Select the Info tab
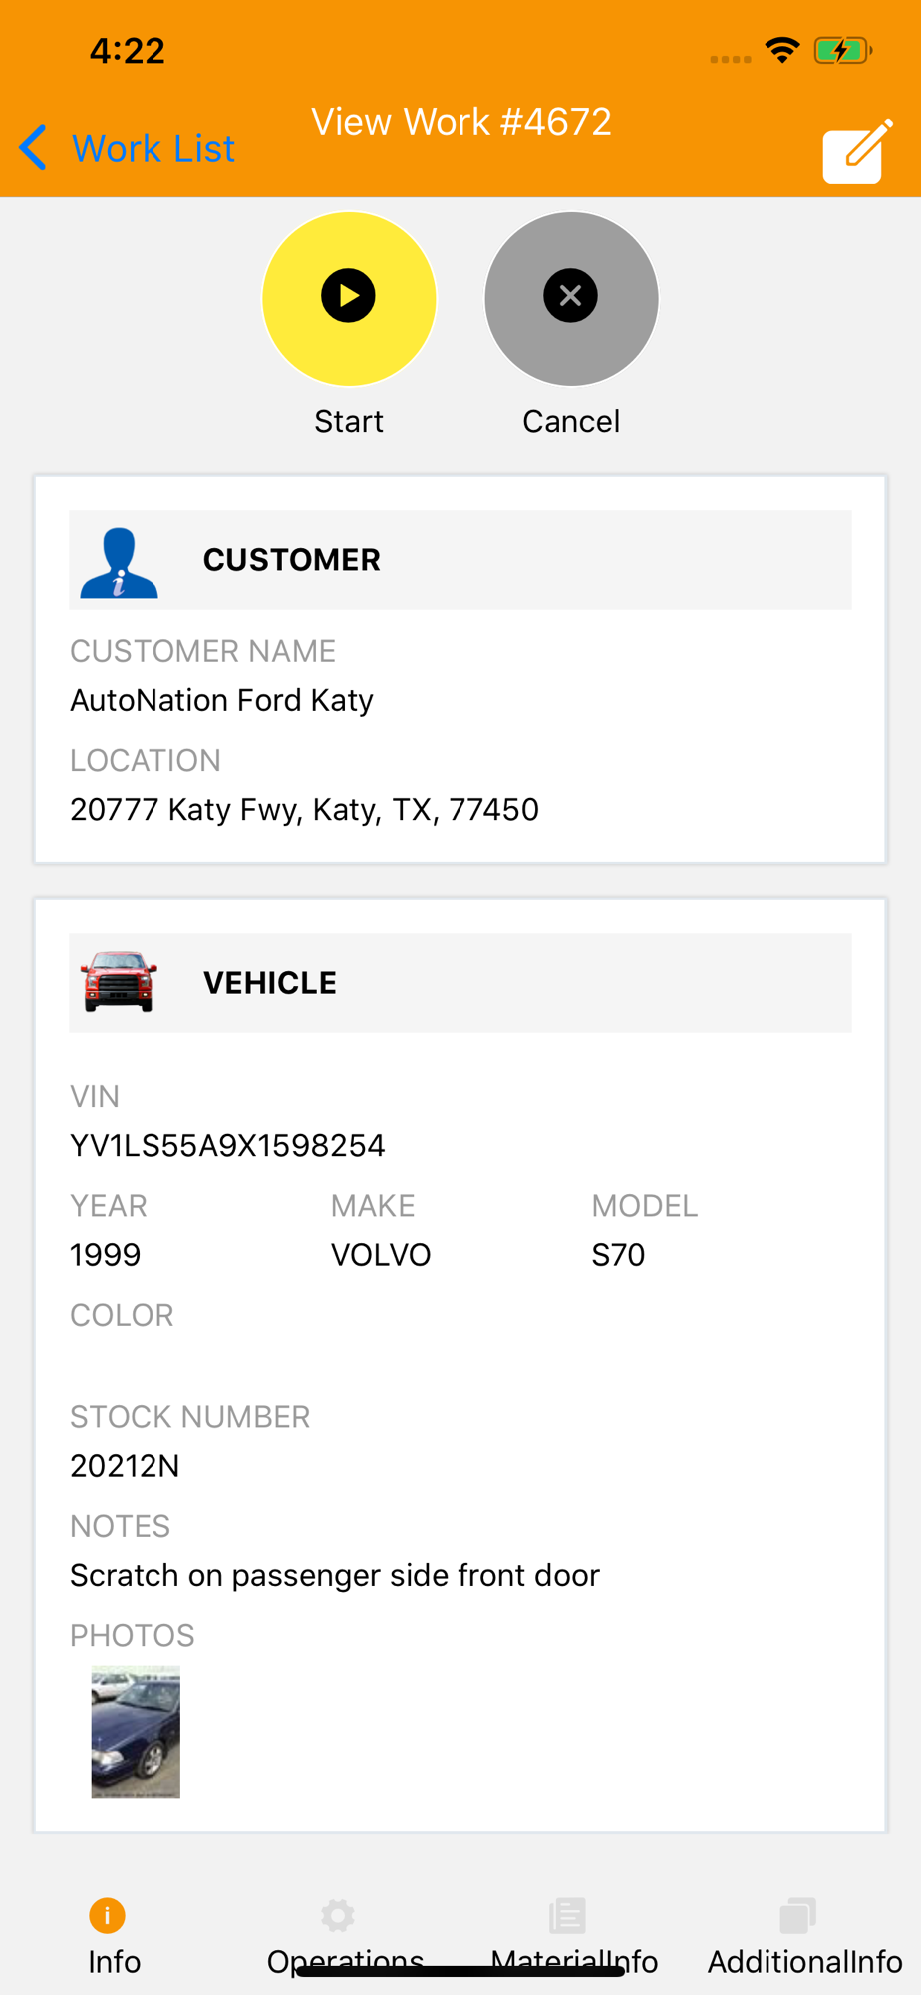 click(112, 1936)
